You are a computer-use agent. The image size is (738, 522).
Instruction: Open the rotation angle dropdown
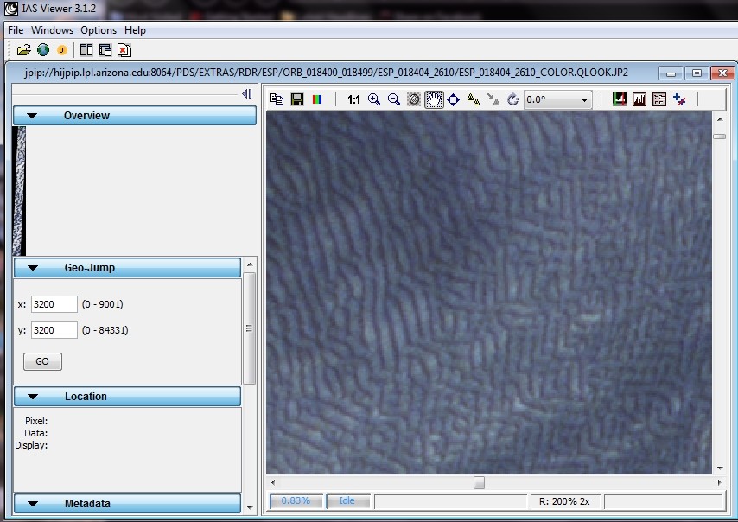585,99
